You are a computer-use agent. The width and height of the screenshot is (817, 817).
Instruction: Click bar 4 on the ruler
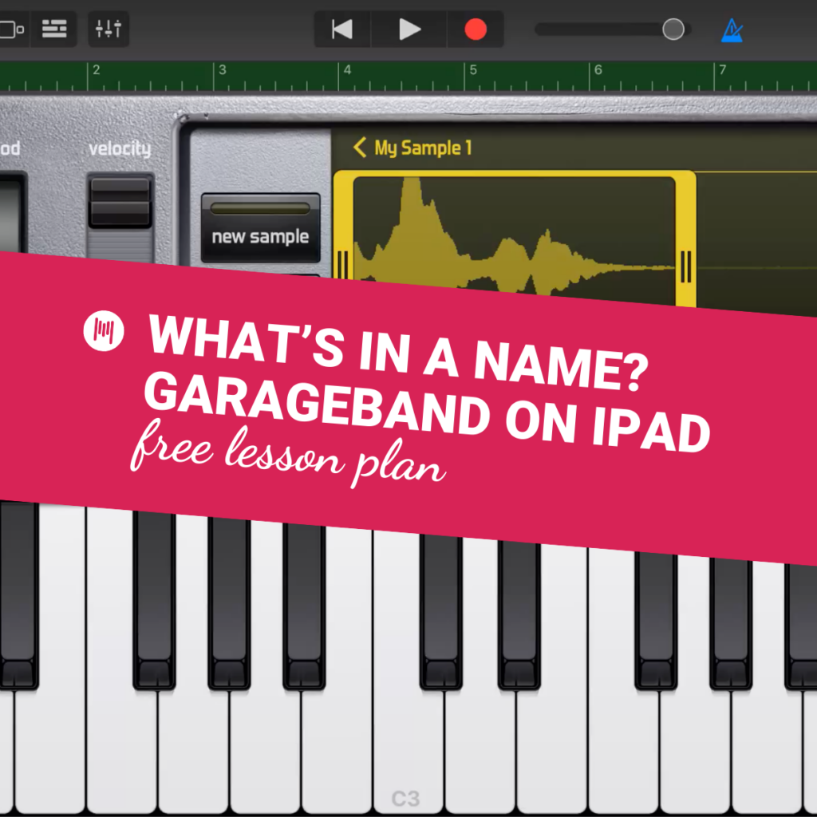coord(348,70)
